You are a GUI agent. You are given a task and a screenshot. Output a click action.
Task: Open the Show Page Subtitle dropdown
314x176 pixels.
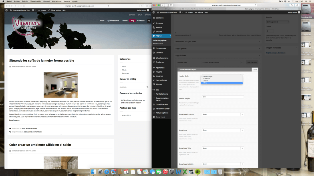point(223,164)
